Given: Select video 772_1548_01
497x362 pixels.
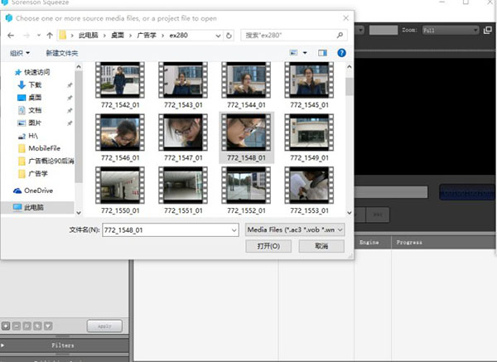Looking at the screenshot, I should click(246, 138).
